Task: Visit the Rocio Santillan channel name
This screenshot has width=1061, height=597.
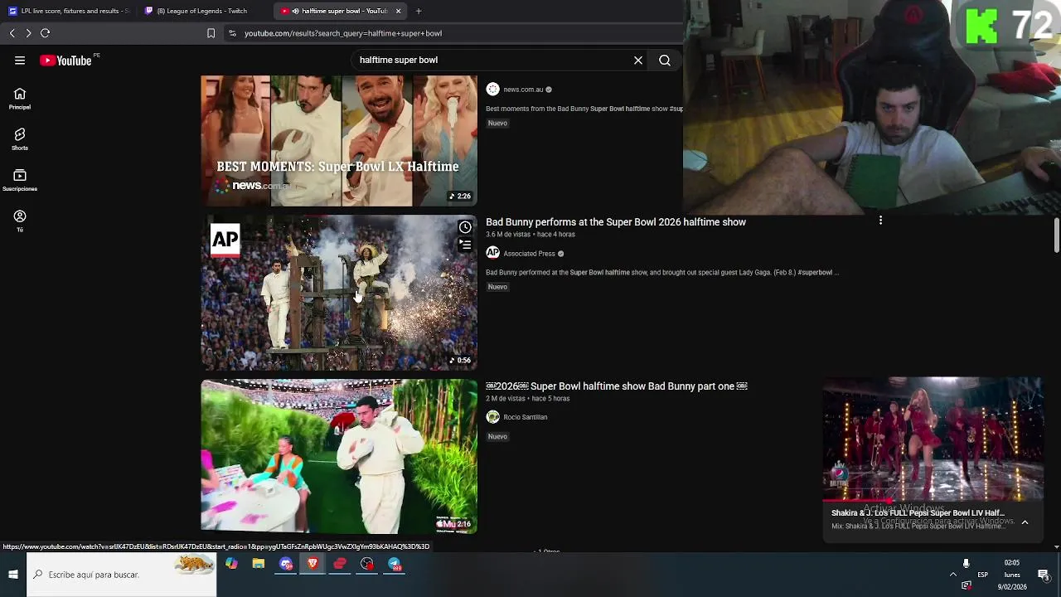Action: point(526,417)
